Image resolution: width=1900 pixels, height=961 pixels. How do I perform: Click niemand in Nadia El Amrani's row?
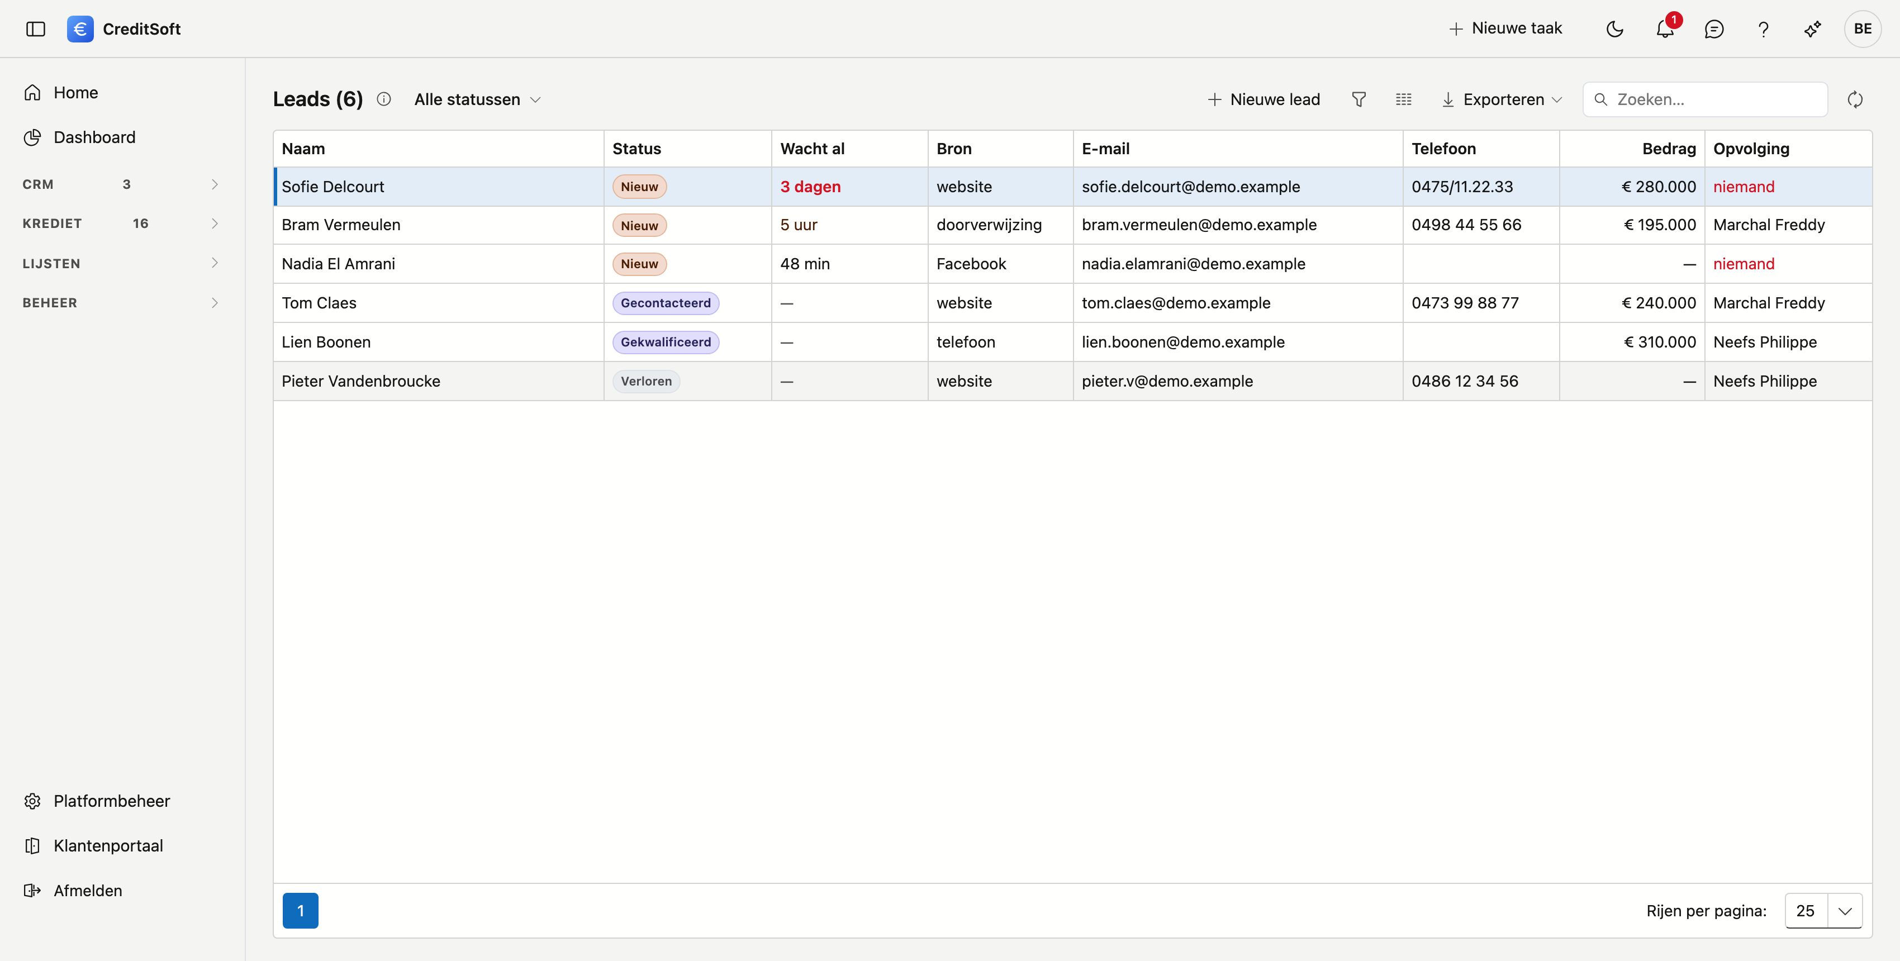pyautogui.click(x=1744, y=264)
